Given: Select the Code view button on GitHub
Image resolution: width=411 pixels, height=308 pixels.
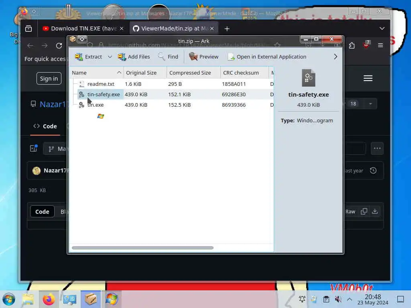Looking at the screenshot, I should [42, 212].
